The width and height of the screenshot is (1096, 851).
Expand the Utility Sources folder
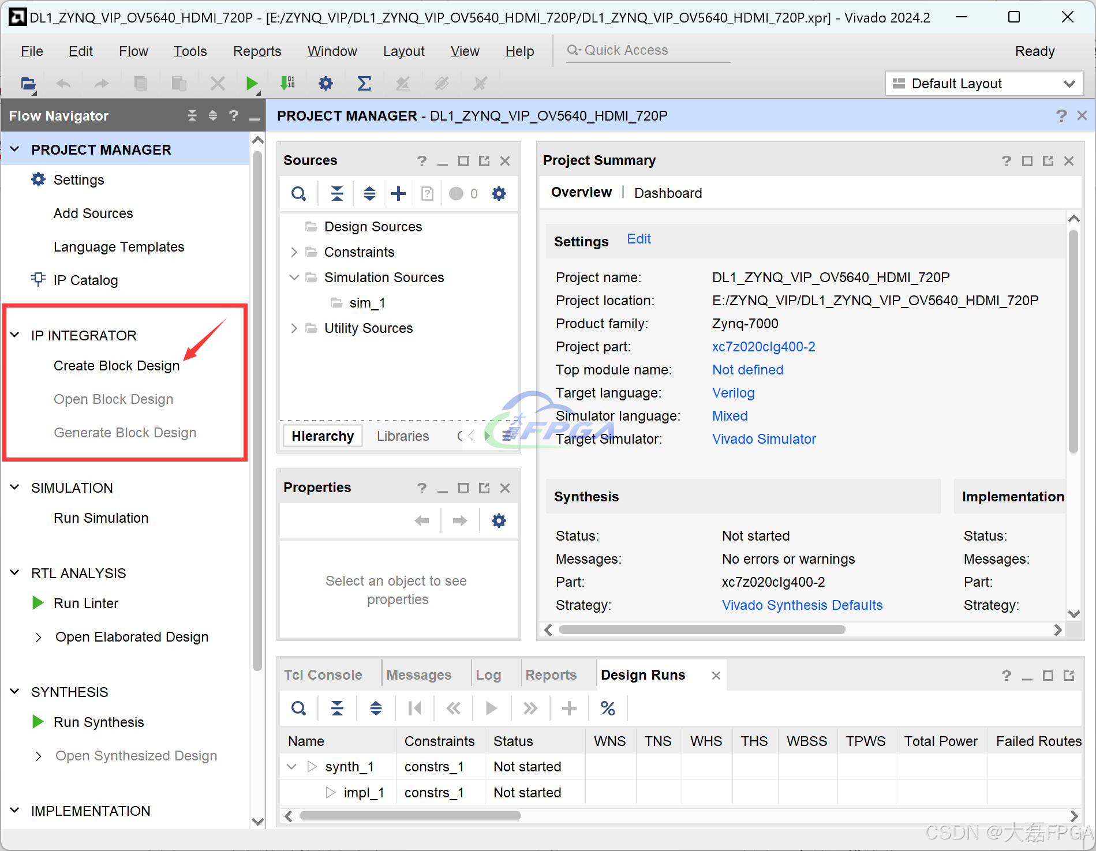pos(294,328)
